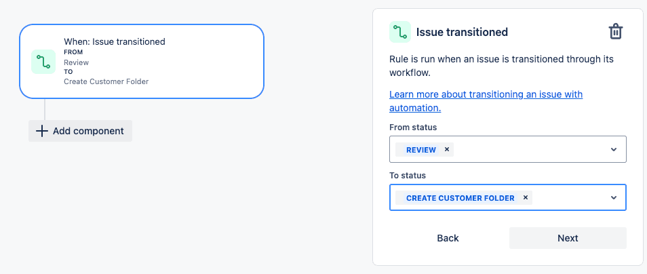Click the plus icon beside Add component
The image size is (647, 274).
[41, 131]
